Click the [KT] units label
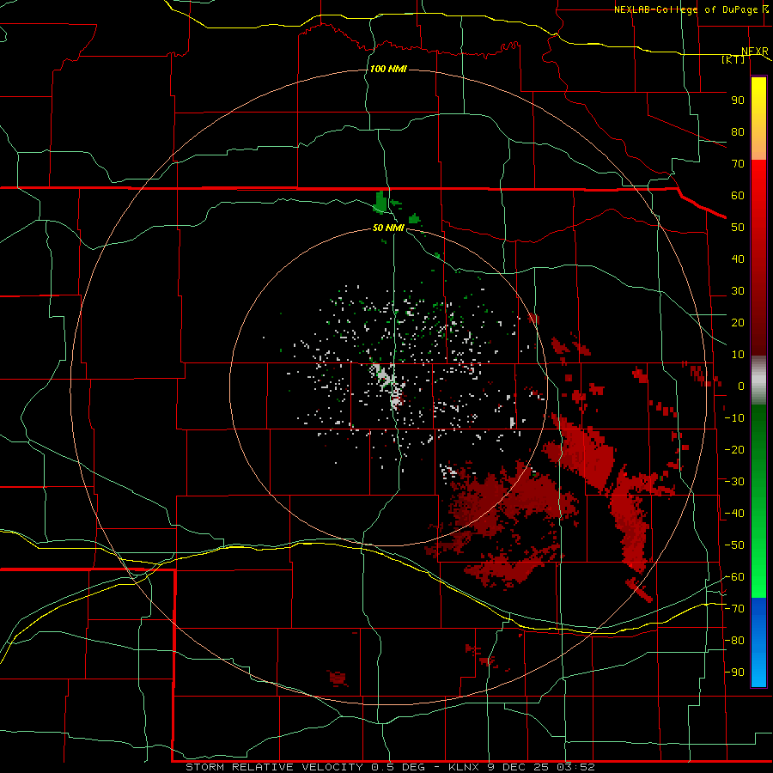773x773 pixels. point(733,59)
